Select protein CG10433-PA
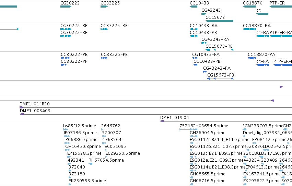Image resolution: width=292 pixels, height=186 pixels. (x=195, y=58)
